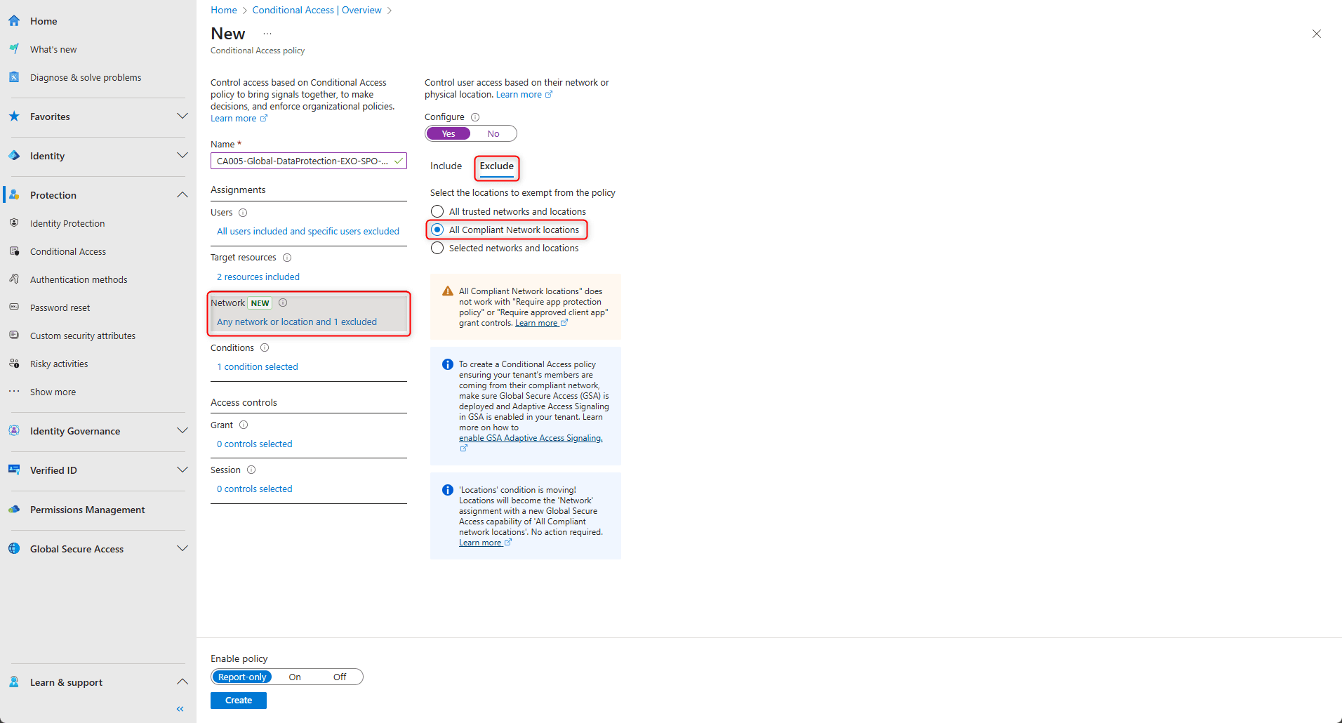Click the Identity Governance icon
This screenshot has height=723, width=1342.
[x=14, y=431]
